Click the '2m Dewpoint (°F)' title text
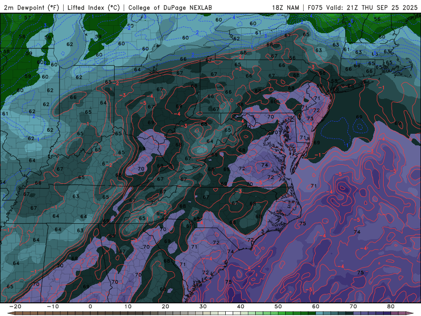Image resolution: width=421 pixels, height=316 pixels. click(x=31, y=7)
